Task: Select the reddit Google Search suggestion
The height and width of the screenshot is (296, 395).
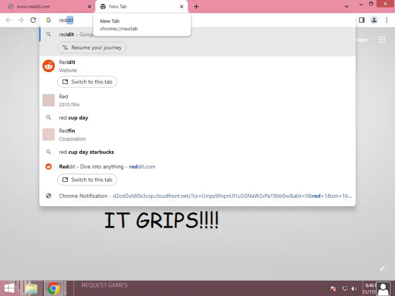Action: coord(197,34)
